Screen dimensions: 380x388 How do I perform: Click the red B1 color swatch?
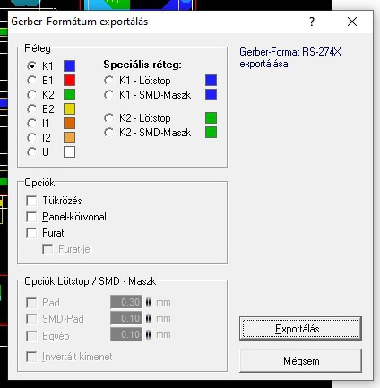pyautogui.click(x=69, y=81)
